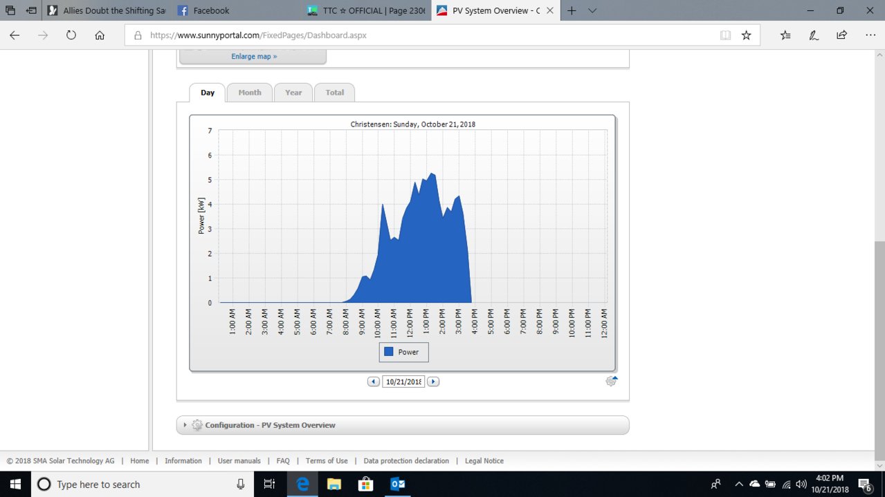
Task: Select the Year chart tab
Action: tap(293, 93)
